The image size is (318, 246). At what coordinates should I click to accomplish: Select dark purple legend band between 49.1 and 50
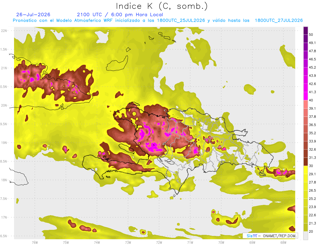(306, 38)
